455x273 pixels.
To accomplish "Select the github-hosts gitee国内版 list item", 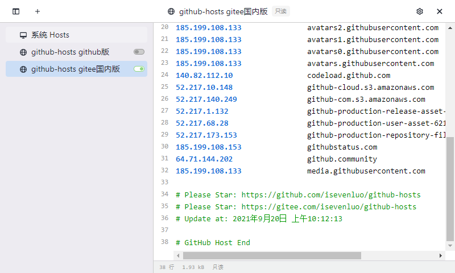I will tap(76, 69).
